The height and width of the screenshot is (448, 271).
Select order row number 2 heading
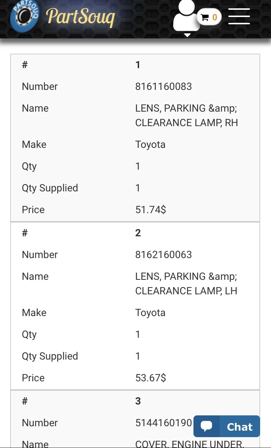click(x=138, y=233)
